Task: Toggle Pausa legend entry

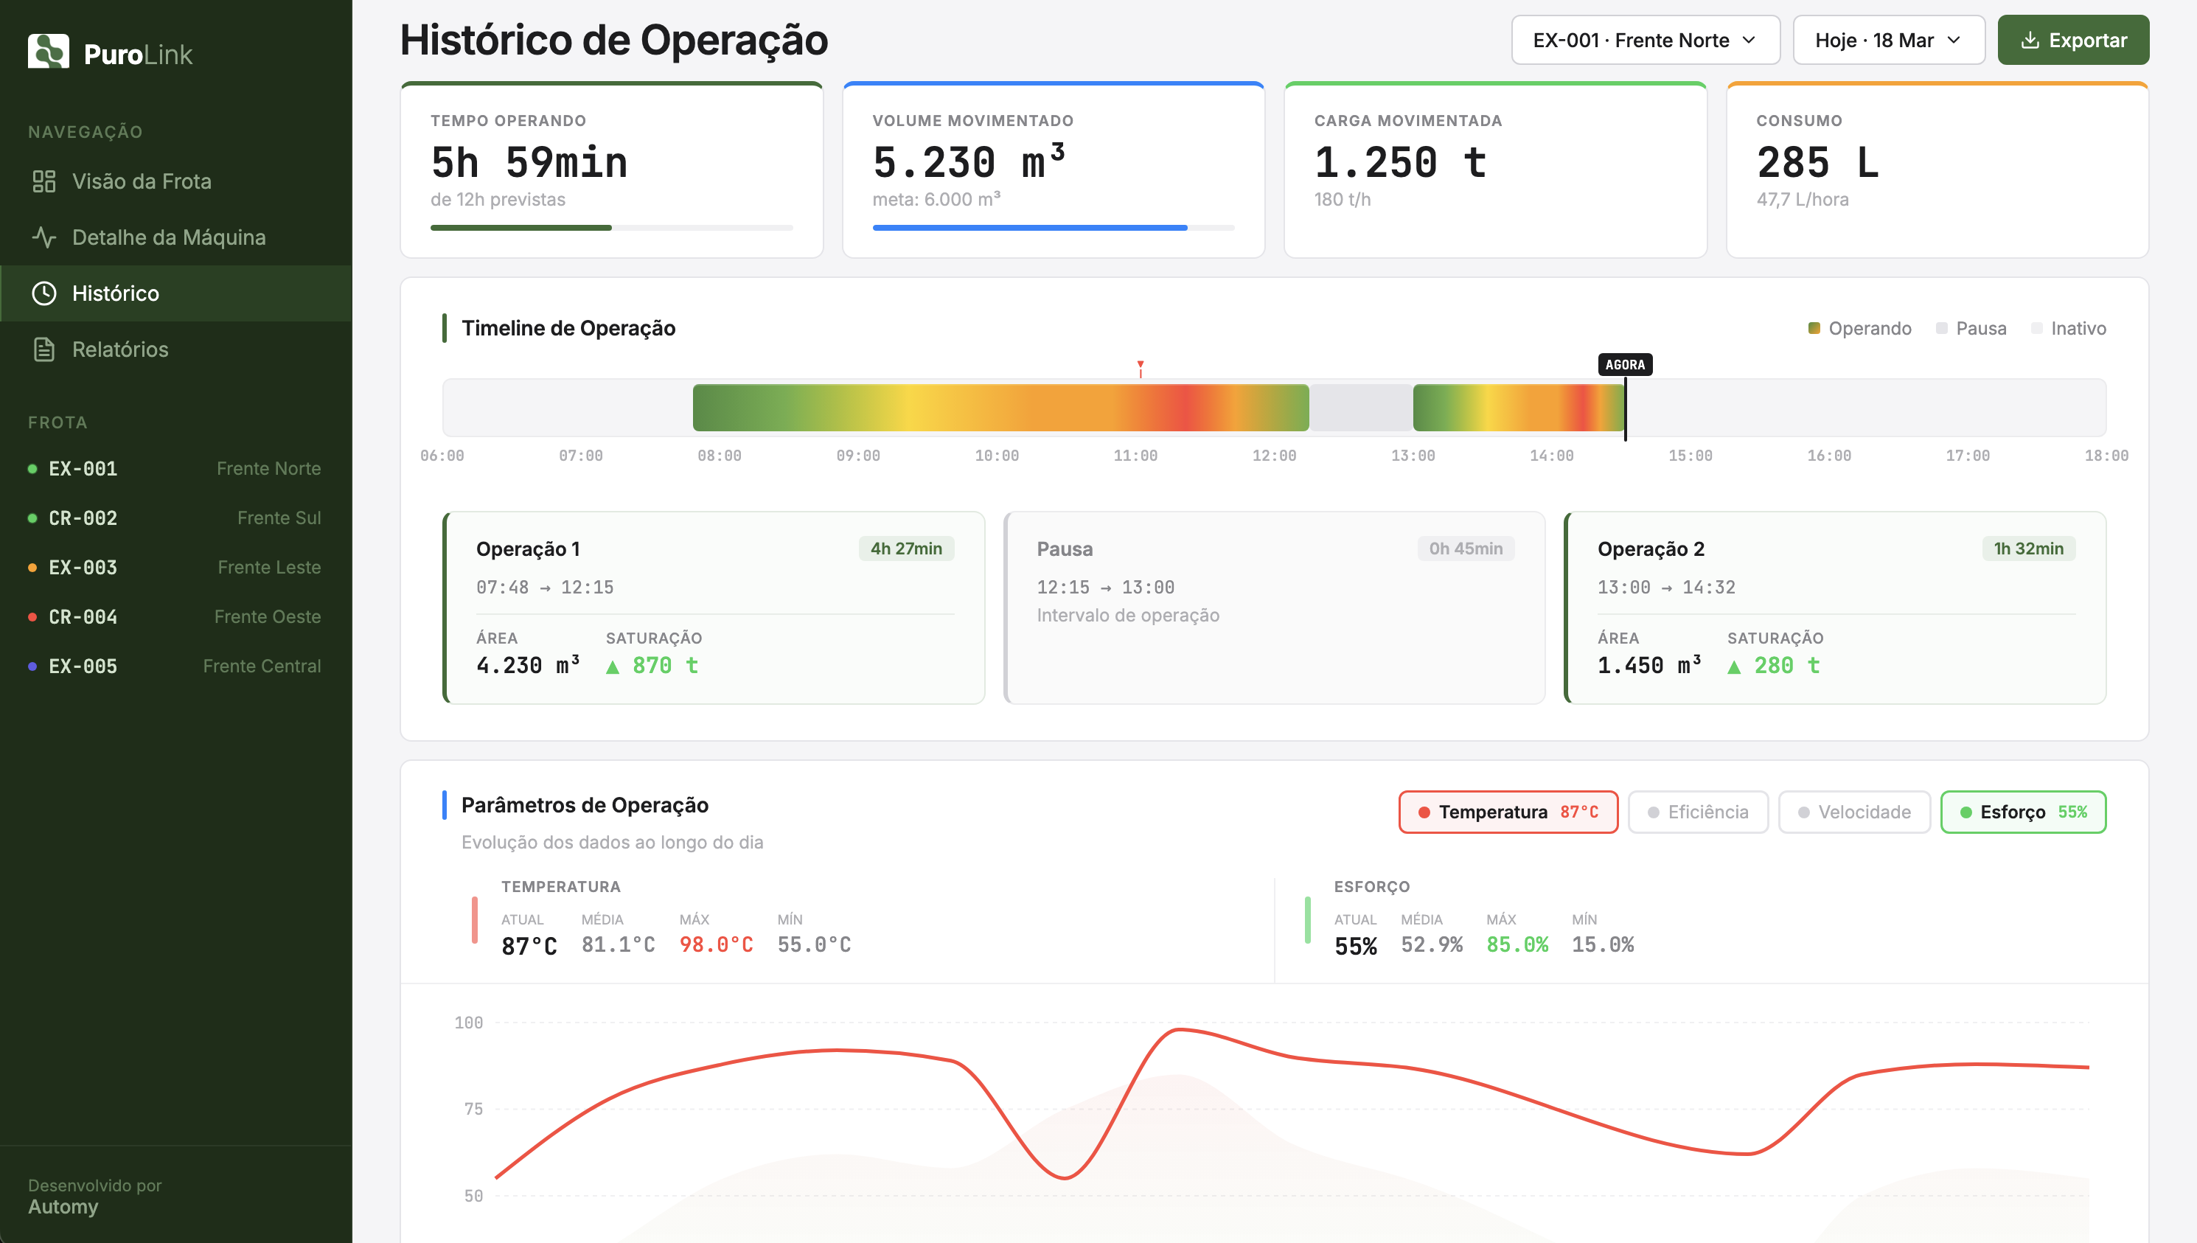Action: (x=1971, y=329)
